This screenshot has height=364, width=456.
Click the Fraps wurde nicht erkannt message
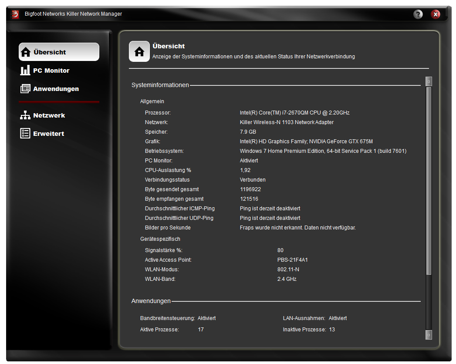coord(298,228)
